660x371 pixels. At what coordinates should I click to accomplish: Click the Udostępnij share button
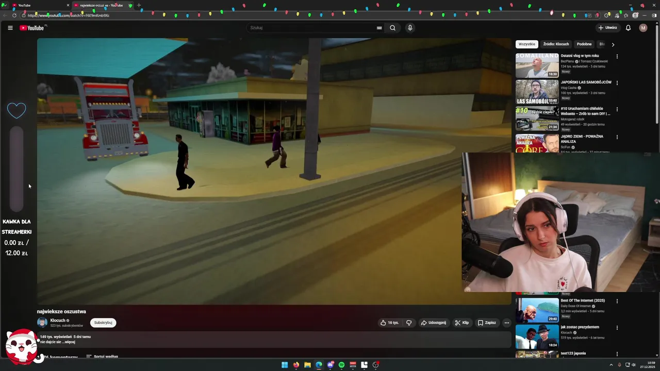[433, 323]
